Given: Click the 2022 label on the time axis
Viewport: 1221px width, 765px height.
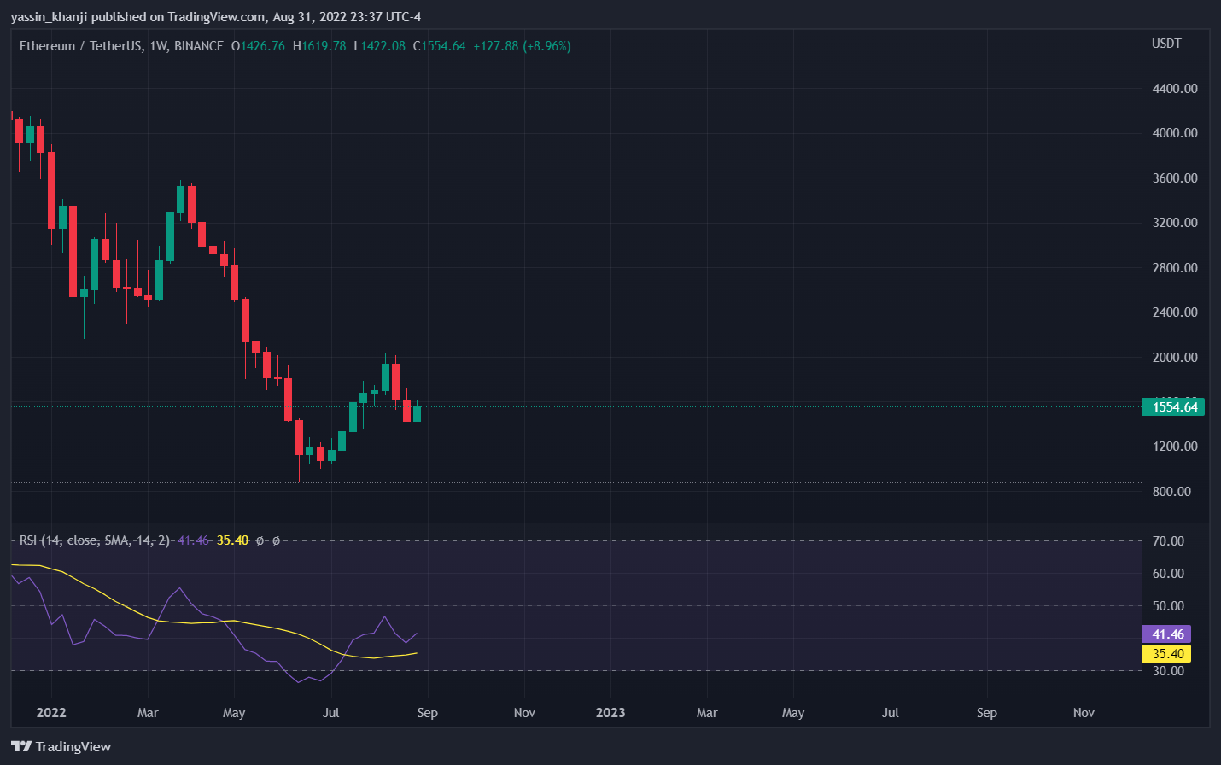Looking at the screenshot, I should [x=51, y=713].
